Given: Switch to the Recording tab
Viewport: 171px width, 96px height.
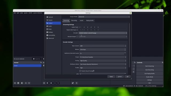Looking at the screenshot, I should pos(74,21).
